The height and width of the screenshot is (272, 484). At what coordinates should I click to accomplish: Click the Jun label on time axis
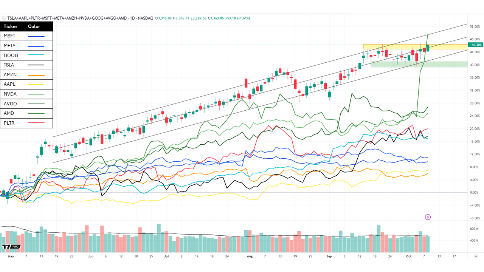pos(90,256)
